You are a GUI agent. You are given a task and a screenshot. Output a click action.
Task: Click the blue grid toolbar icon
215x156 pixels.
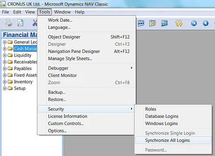coord(164,23)
